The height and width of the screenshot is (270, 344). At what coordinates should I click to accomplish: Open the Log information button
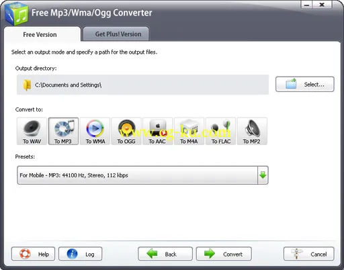(81, 254)
